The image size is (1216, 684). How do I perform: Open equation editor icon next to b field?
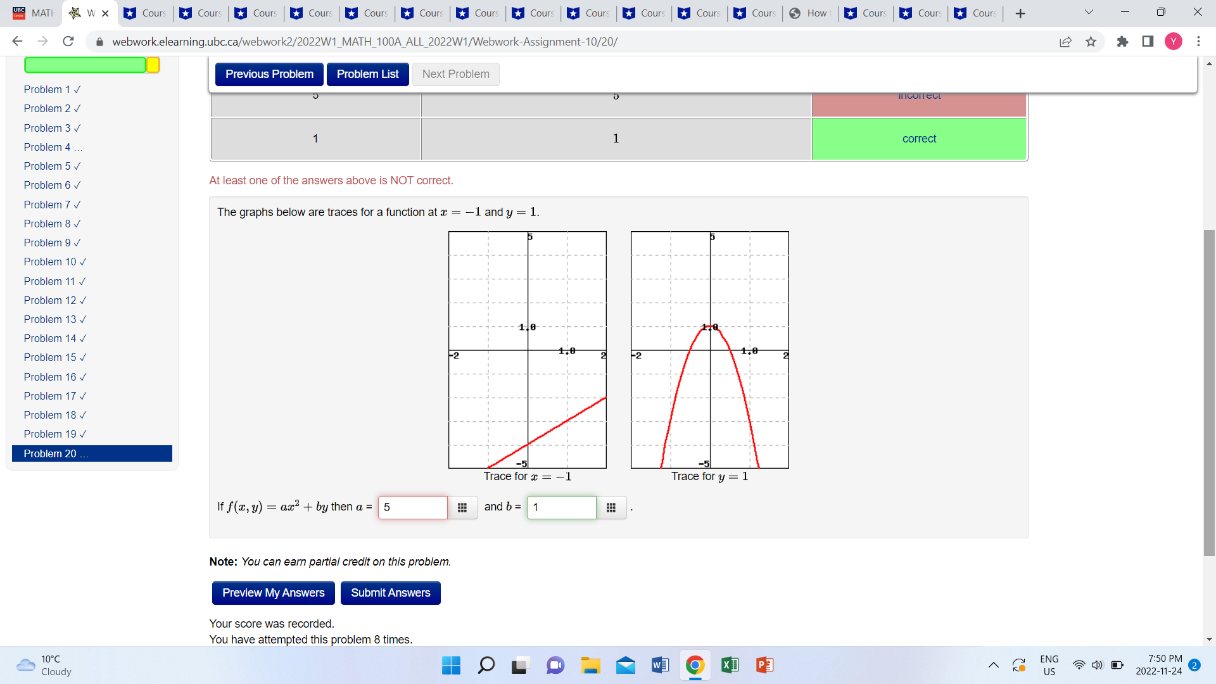pos(611,507)
